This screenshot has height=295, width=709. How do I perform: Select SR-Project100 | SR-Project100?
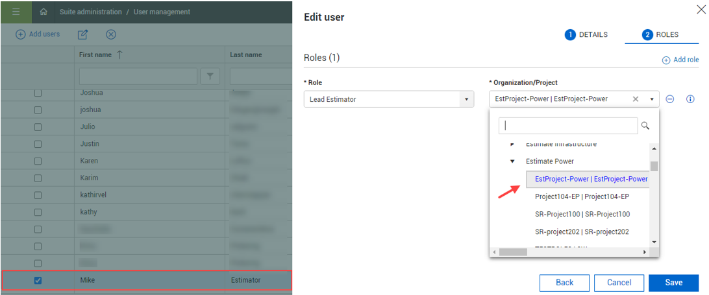[582, 214]
